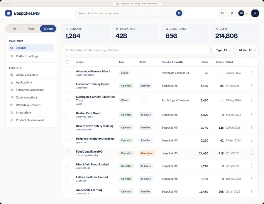
Task: Open row menu for Ravensworth Safety Training
Action: point(252,127)
